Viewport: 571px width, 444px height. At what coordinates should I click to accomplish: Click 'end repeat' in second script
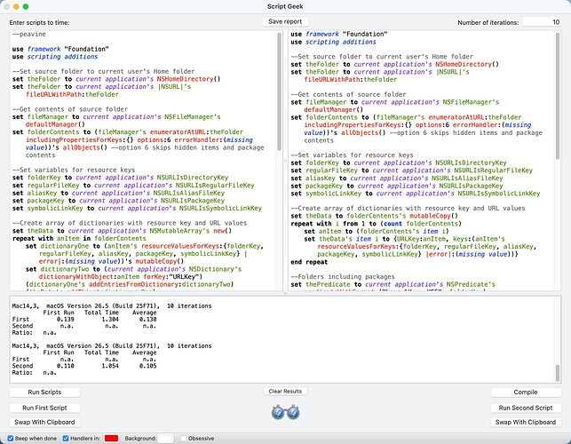(x=309, y=262)
